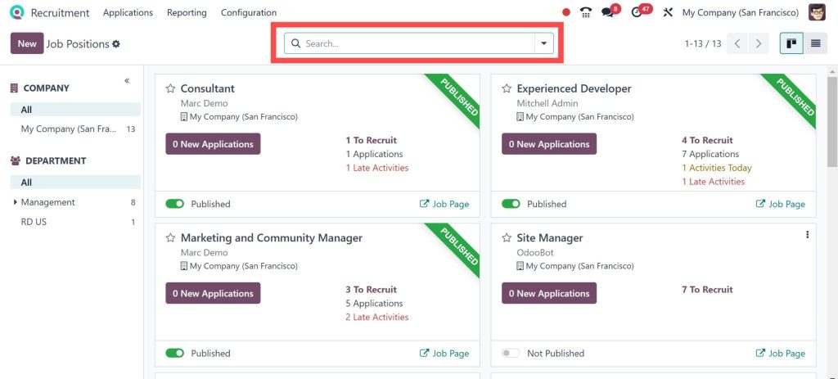Select All under COMPANY filter
Screen dimensions: 838x379
[74, 110]
